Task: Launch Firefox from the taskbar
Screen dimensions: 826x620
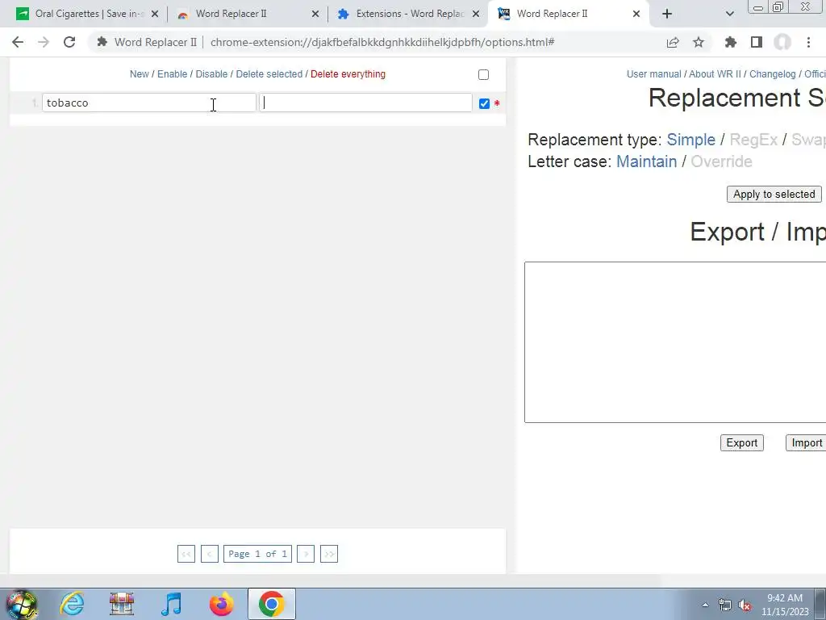Action: [x=221, y=604]
